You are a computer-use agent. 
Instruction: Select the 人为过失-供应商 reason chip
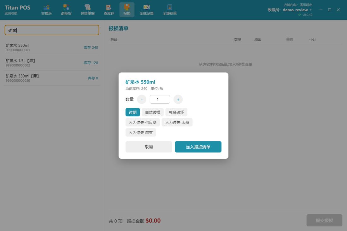(143, 122)
